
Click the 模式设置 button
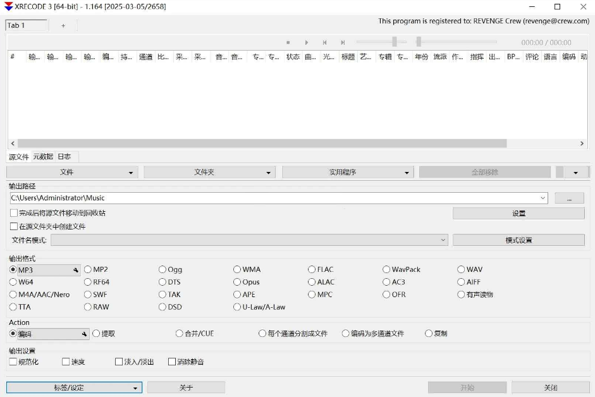[518, 240]
